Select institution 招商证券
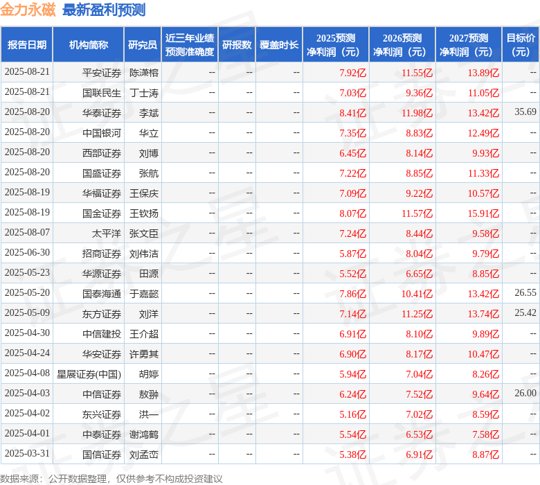540x485 pixels. point(102,254)
